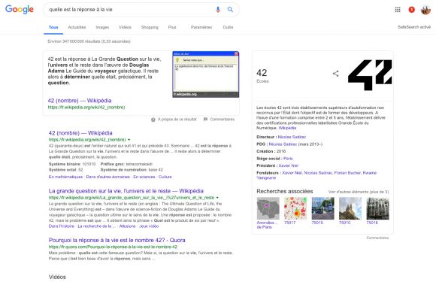Open 'Dans l'histoire' sitelink
The height and width of the screenshot is (282, 436).
coord(61,226)
